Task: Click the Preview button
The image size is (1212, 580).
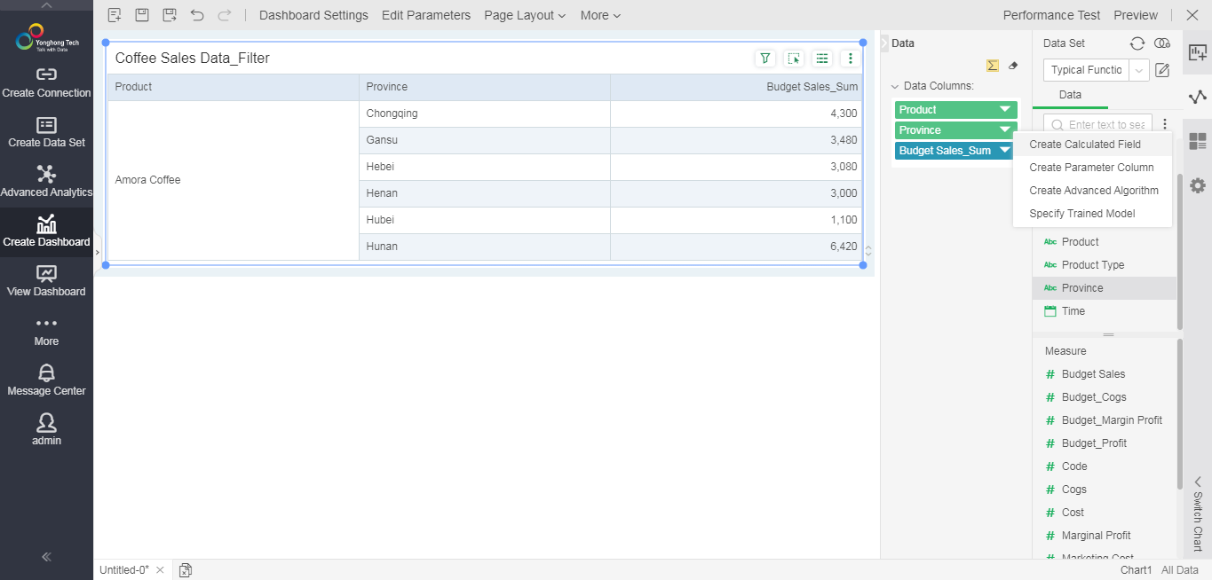Action: [1136, 15]
